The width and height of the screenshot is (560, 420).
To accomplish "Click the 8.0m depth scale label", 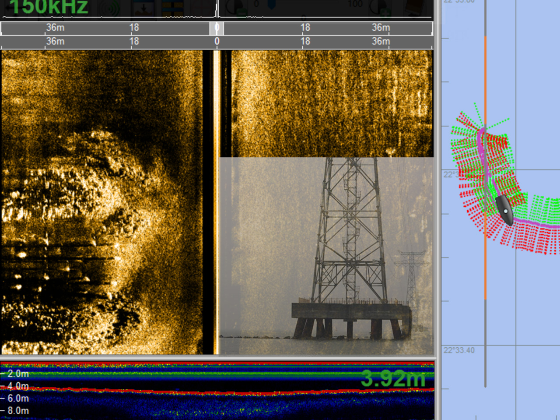I will [17, 410].
